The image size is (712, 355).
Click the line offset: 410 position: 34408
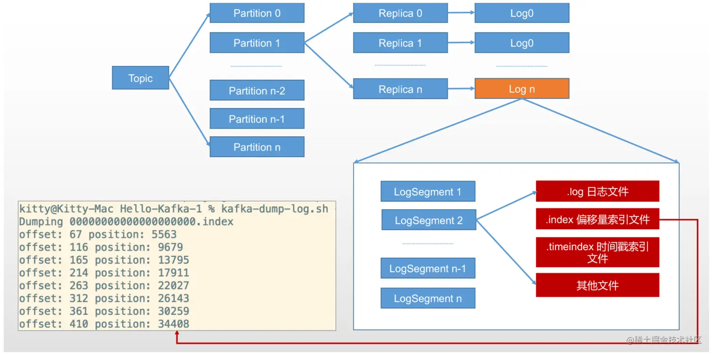(104, 323)
